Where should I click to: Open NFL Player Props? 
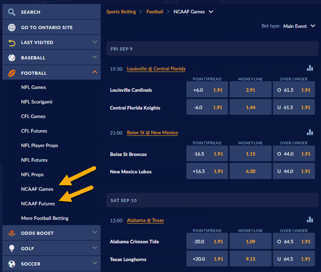(x=39, y=145)
